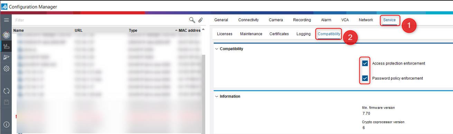
Task: Open the camera sidebar icon
Action: click(x=6, y=57)
